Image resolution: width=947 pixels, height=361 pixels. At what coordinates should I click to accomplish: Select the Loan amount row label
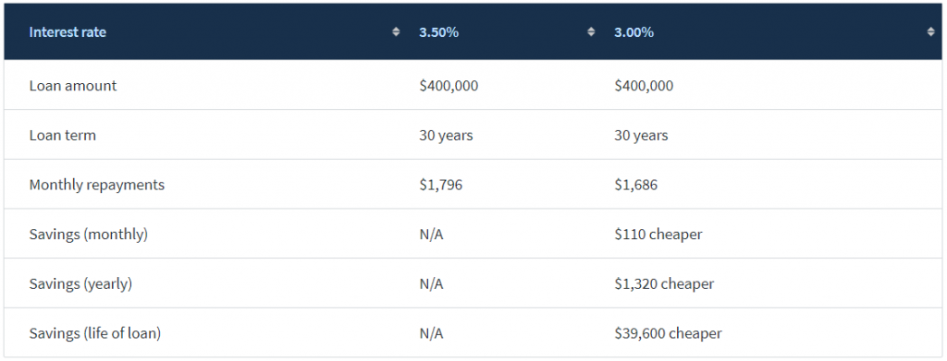pyautogui.click(x=73, y=86)
